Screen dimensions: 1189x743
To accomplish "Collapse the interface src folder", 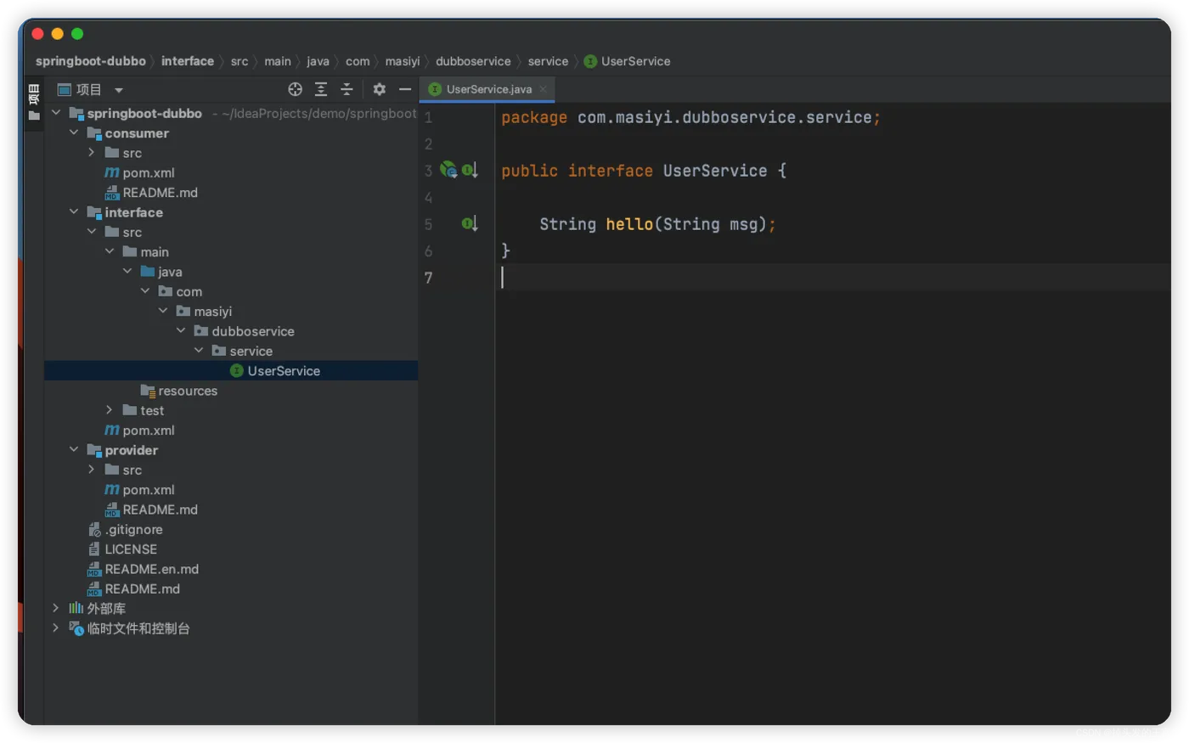I will click(x=92, y=232).
